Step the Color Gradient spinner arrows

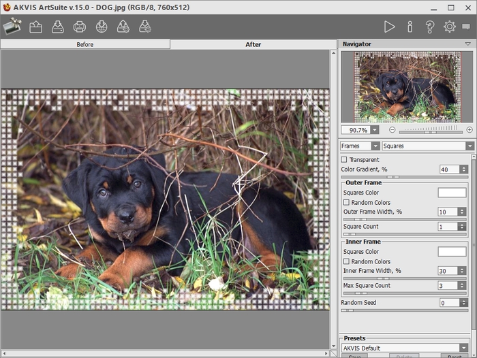[x=463, y=169]
